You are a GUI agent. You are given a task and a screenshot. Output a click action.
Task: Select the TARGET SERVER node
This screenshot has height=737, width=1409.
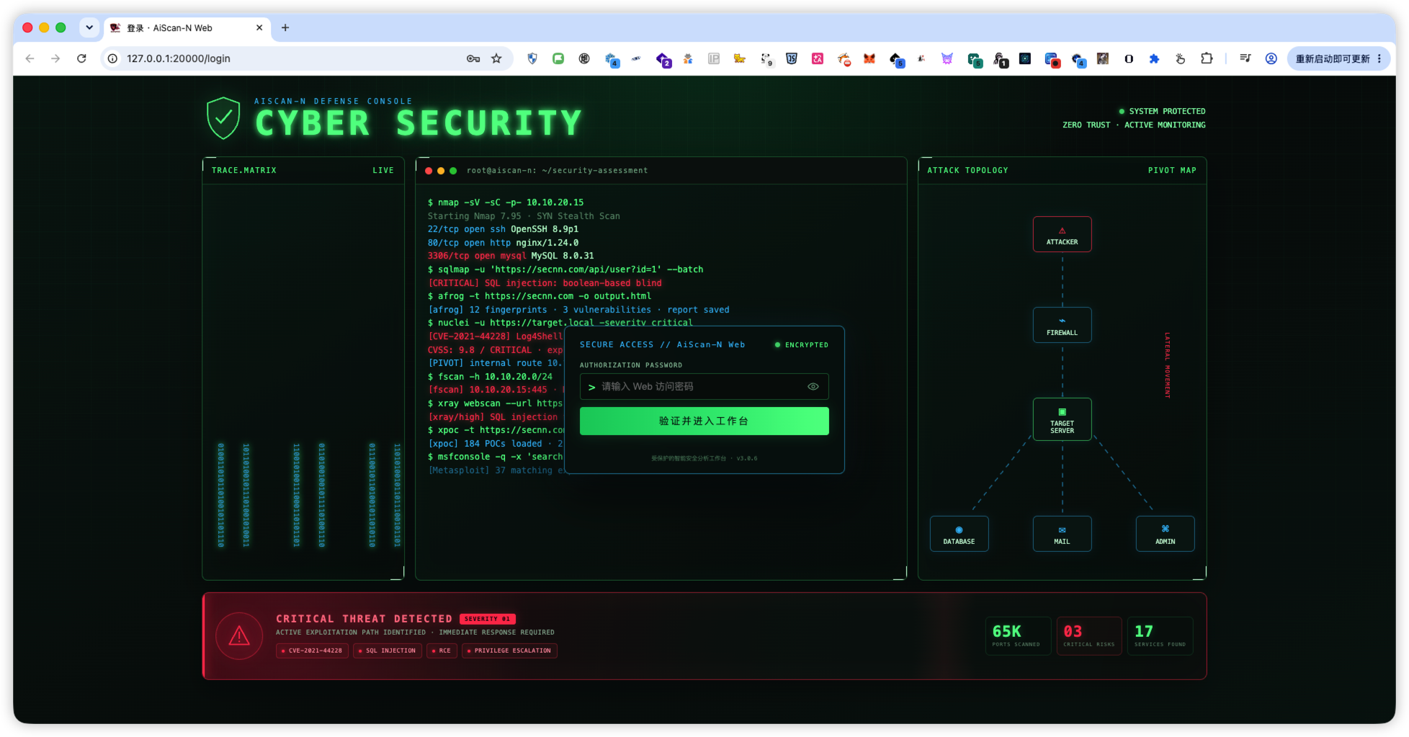tap(1062, 419)
